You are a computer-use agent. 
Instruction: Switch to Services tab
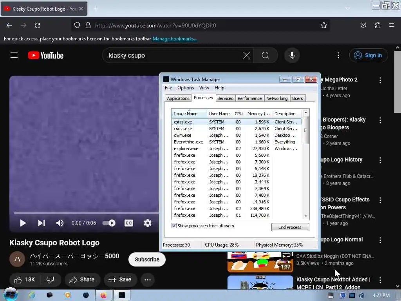point(225,98)
